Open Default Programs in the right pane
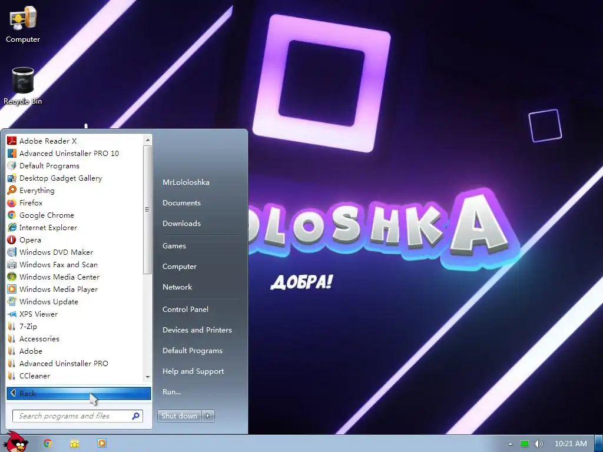Screen dimensions: 603x452 point(193,351)
